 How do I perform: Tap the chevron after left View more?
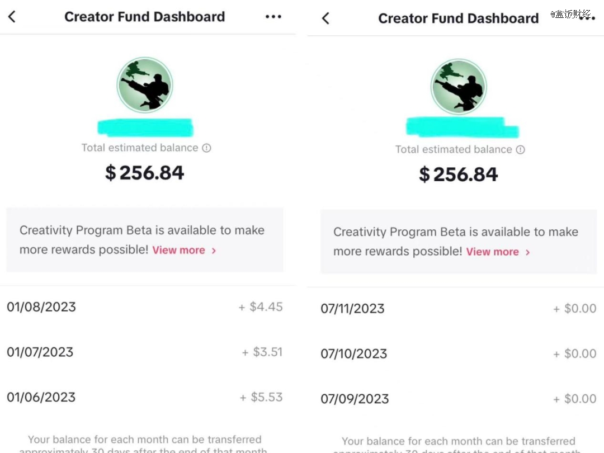click(214, 251)
